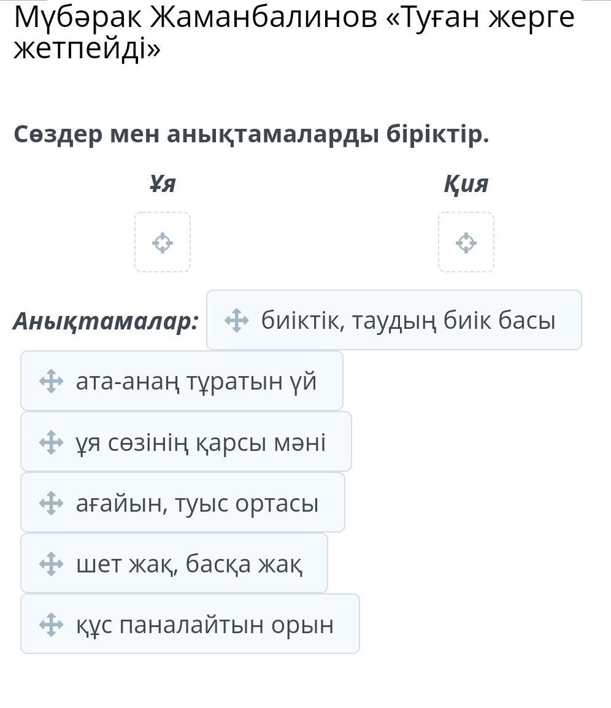Click the 'Анықтамалар:' label
Image resolution: width=611 pixels, height=708 pixels.
[106, 321]
